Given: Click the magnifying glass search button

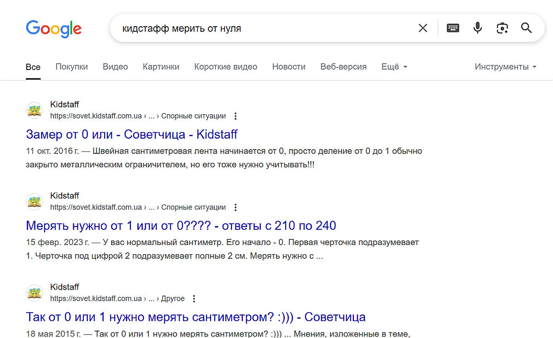Looking at the screenshot, I should click(x=526, y=29).
